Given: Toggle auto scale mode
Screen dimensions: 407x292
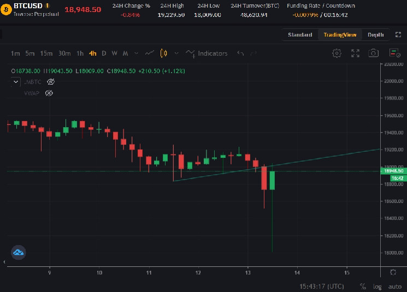Looking at the screenshot, I should (x=395, y=287).
